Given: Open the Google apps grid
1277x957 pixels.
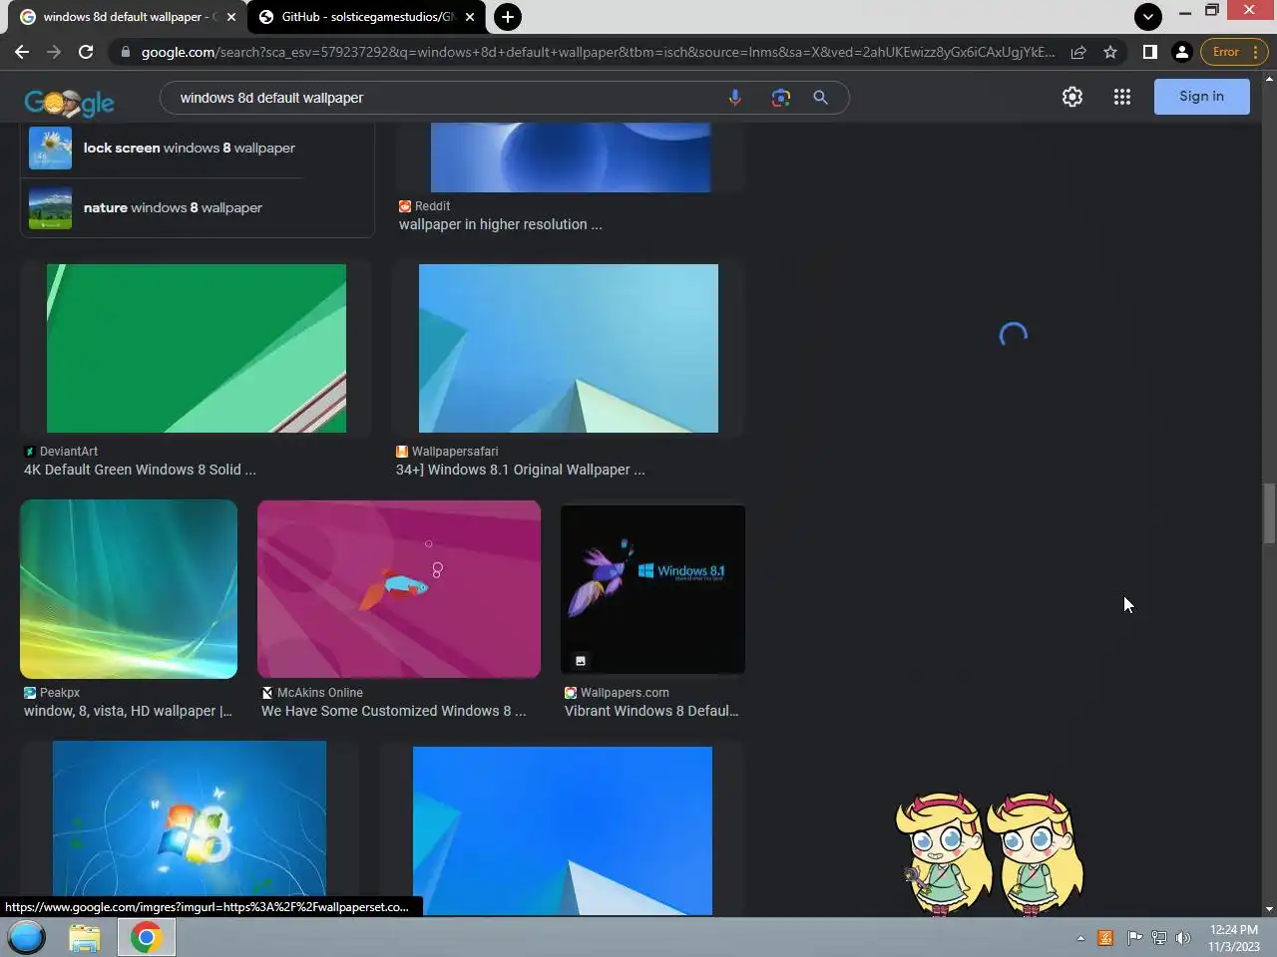Looking at the screenshot, I should pyautogui.click(x=1122, y=97).
